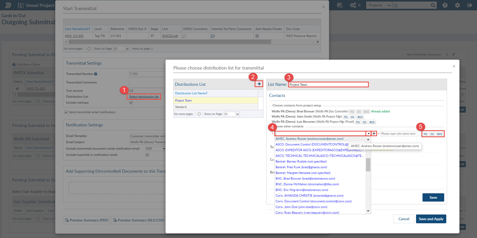This screenshot has width=477, height=238.
Task: Click horizontal scrollbar of Start Transmittal grid
Action: (170, 42)
